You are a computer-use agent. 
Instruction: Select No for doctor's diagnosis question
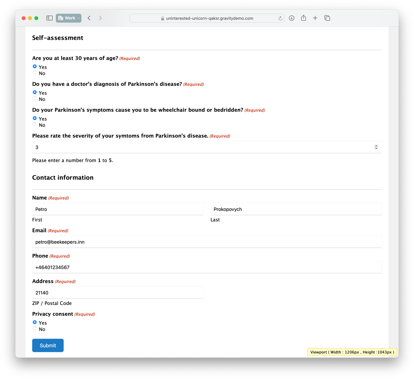[35, 99]
